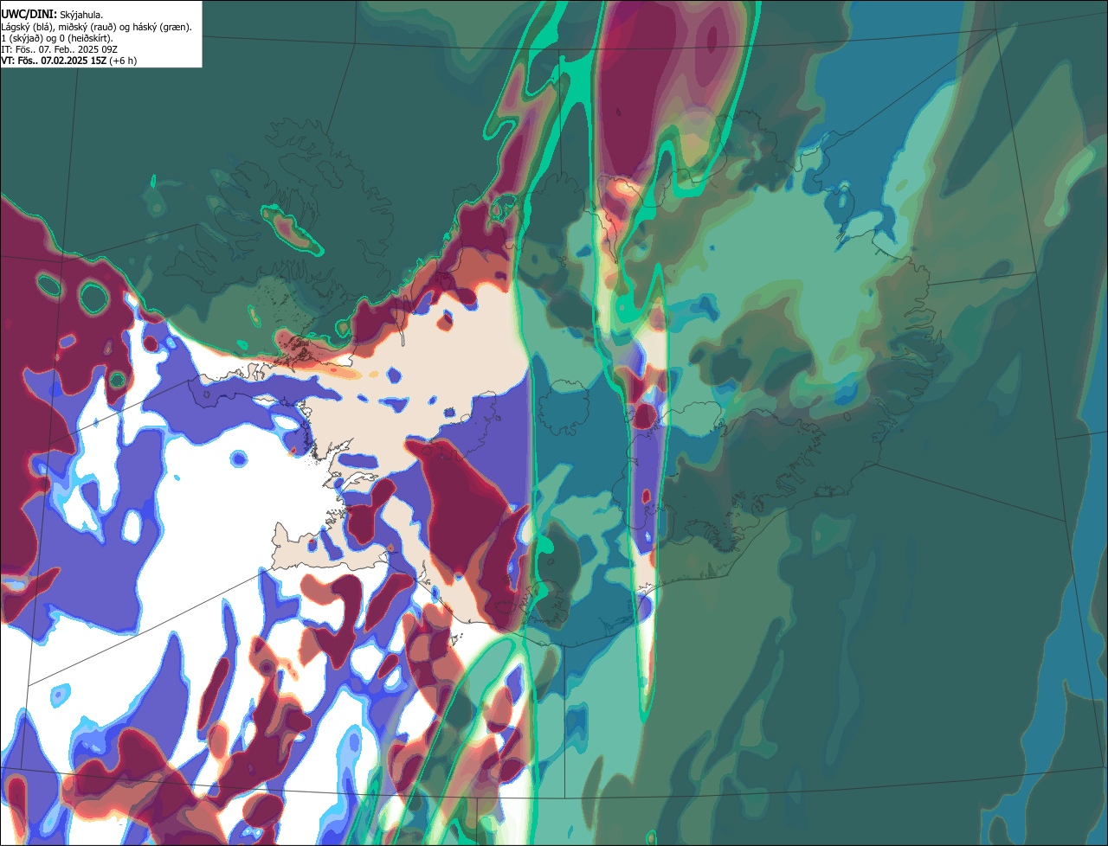Screen dimensions: 1108x846
Task: Click the 'UWC/DINI: Skýjahula.' title text
Action: [52, 14]
